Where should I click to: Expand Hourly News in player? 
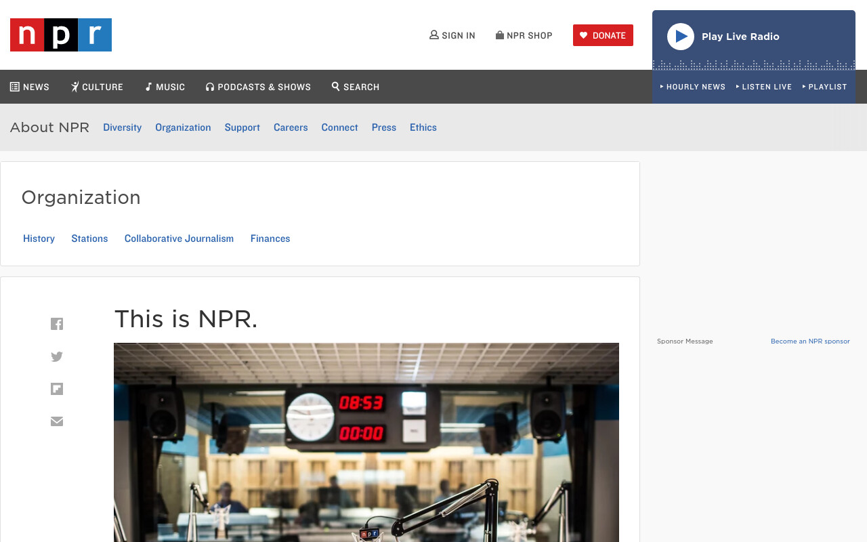693,87
